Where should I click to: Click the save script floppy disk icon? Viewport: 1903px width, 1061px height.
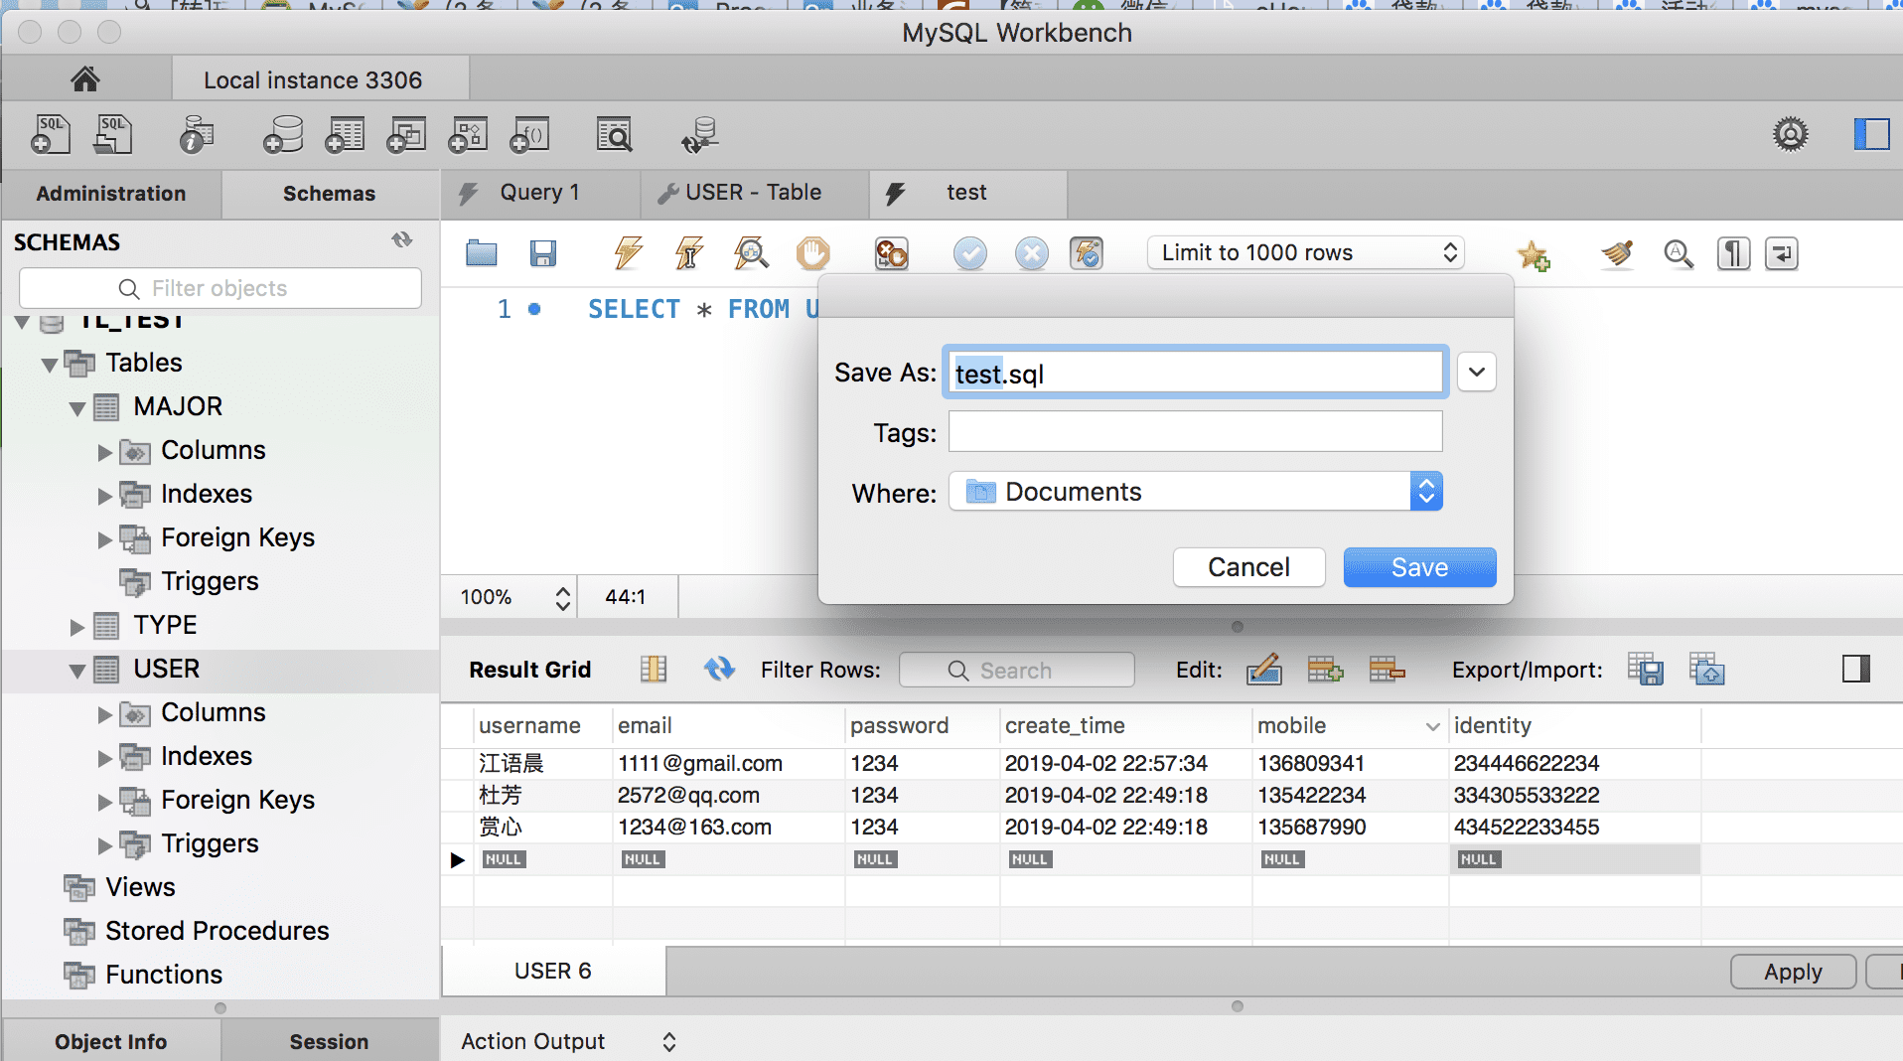click(x=542, y=253)
